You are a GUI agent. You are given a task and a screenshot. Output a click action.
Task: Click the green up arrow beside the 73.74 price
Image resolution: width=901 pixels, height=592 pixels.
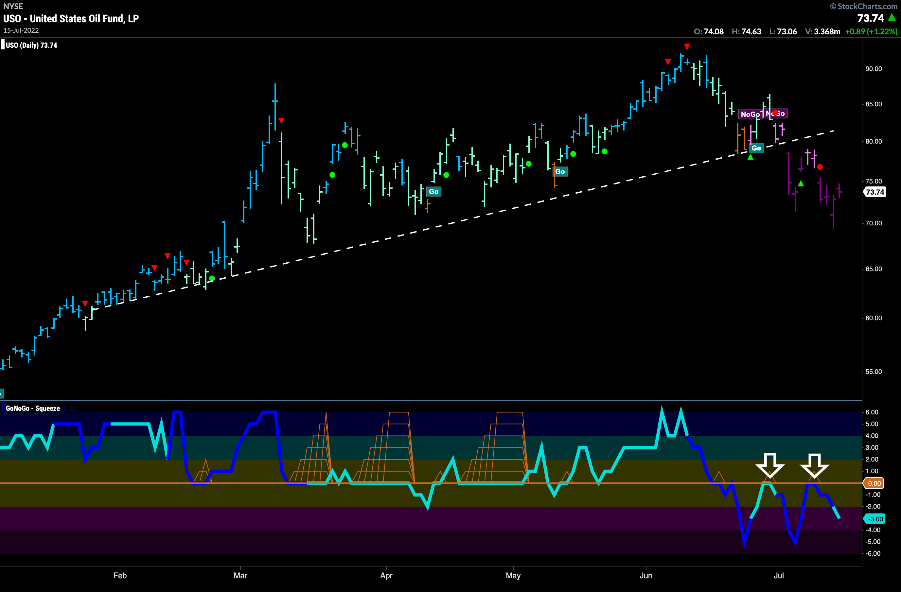[x=892, y=17]
